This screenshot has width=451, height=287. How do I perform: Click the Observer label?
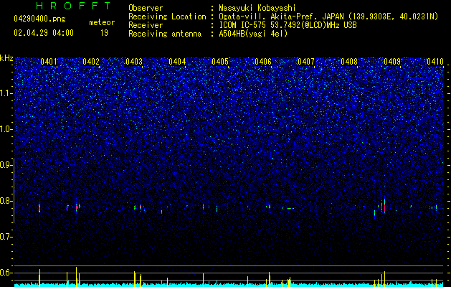[146, 8]
